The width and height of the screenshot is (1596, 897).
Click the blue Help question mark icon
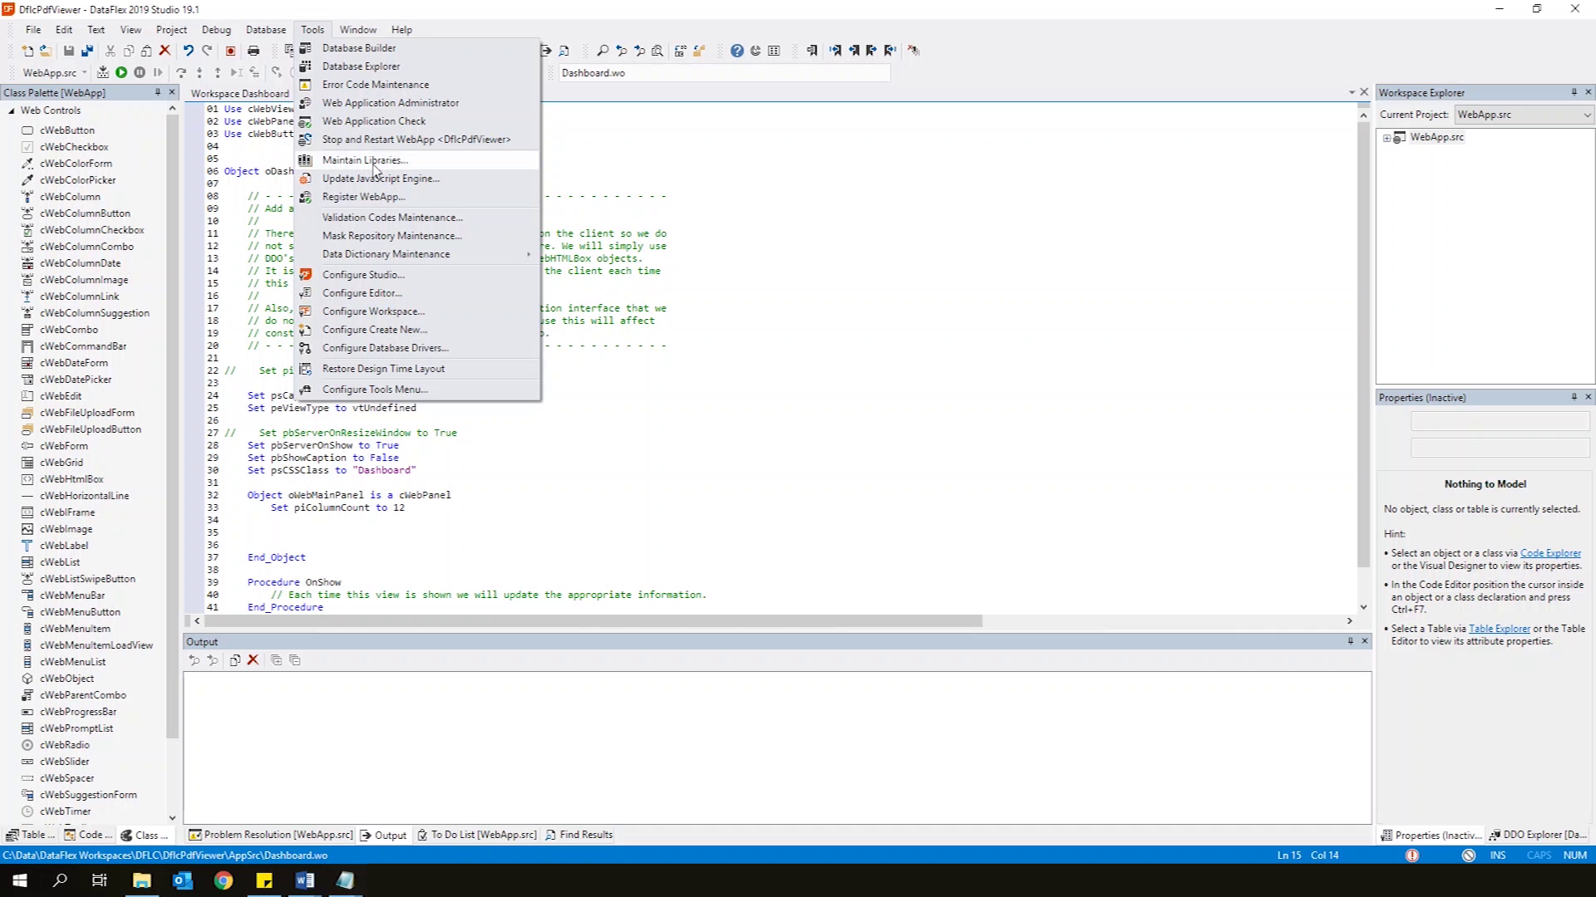(x=736, y=51)
